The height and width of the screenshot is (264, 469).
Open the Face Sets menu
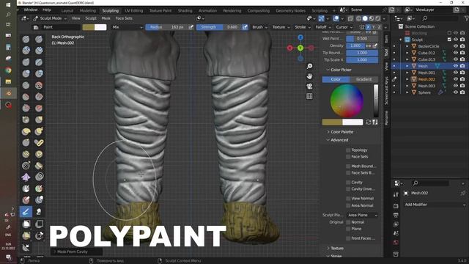pos(124,18)
